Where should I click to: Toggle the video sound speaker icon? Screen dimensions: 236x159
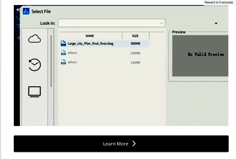(x=18, y=10)
